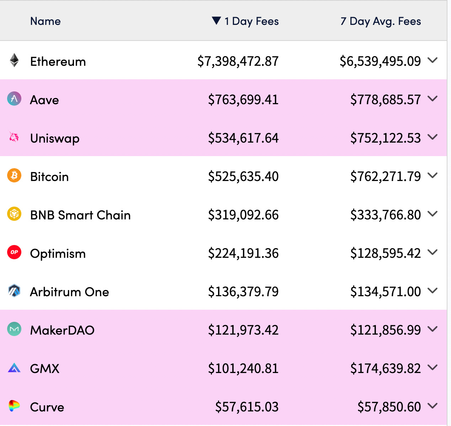This screenshot has height=426, width=451.
Task: Click the Arbitrum One logo icon
Action: [x=14, y=291]
